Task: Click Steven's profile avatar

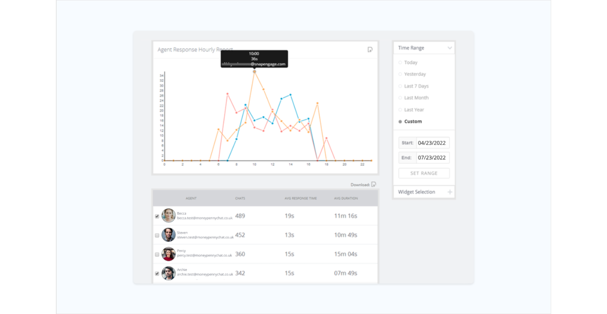Action: pyautogui.click(x=168, y=234)
